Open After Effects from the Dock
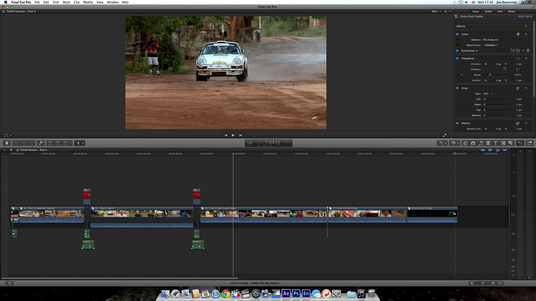 (286, 293)
